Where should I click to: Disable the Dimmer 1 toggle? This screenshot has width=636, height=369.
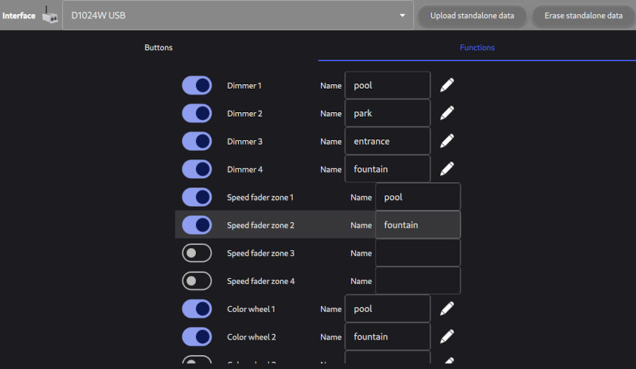[197, 86]
